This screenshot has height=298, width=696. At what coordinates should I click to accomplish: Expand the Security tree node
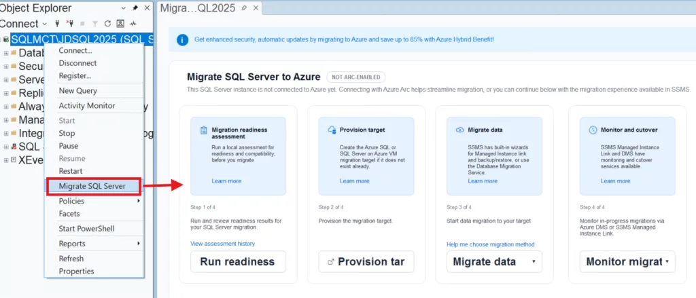pos(6,67)
